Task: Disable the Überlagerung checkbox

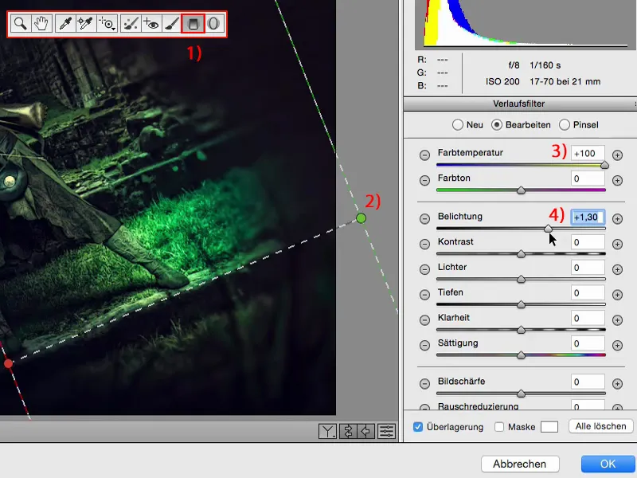Action: pyautogui.click(x=417, y=427)
